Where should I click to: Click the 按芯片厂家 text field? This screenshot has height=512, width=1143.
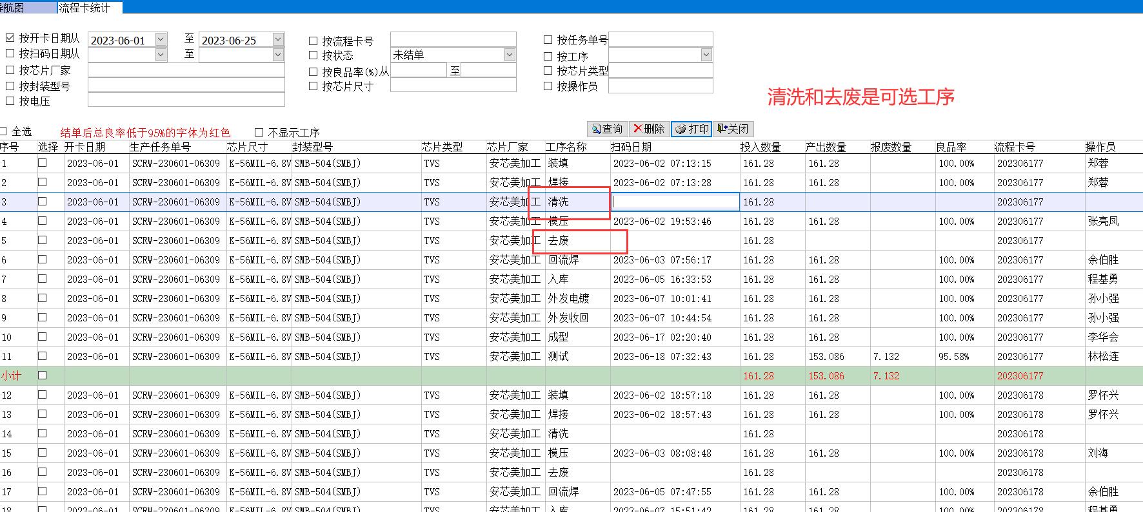tap(186, 70)
